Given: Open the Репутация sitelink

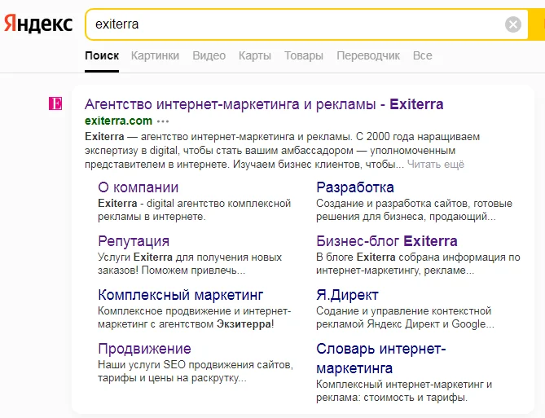Looking at the screenshot, I should (x=134, y=241).
